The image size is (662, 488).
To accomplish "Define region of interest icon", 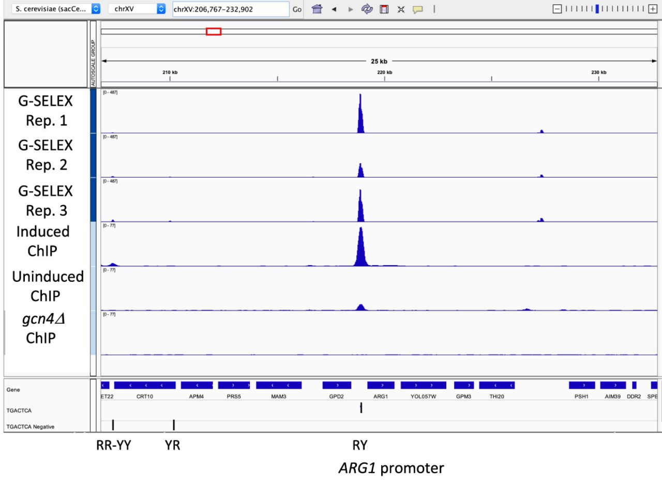I will pos(384,9).
